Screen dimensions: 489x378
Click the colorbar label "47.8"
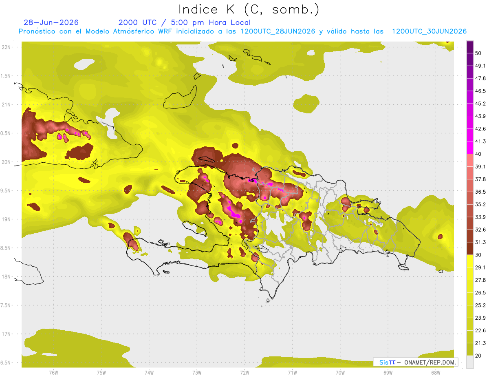point(480,78)
